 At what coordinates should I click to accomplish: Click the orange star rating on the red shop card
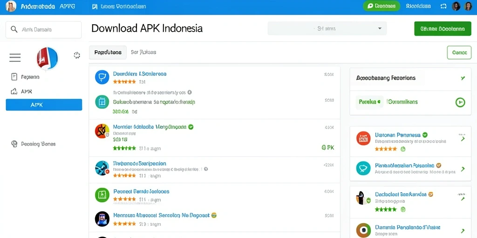(x=386, y=149)
